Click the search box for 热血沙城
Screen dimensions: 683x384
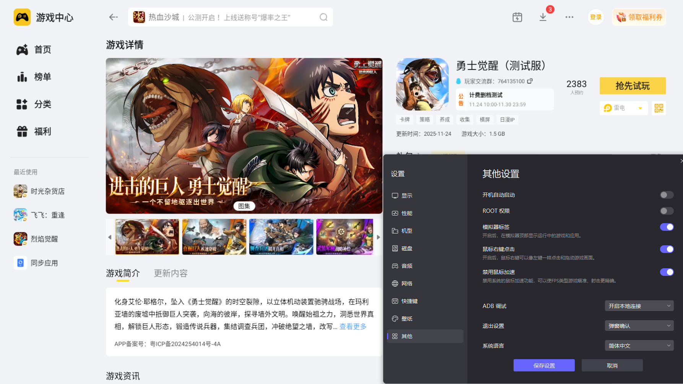[x=230, y=17]
